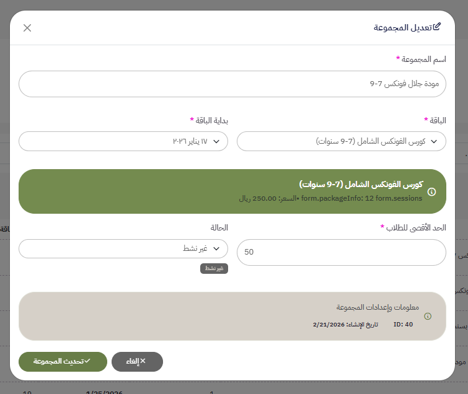Focus the group name text field
468x394 pixels.
pyautogui.click(x=232, y=84)
